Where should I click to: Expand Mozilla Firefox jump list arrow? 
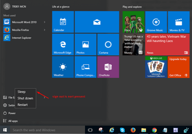click(45, 30)
